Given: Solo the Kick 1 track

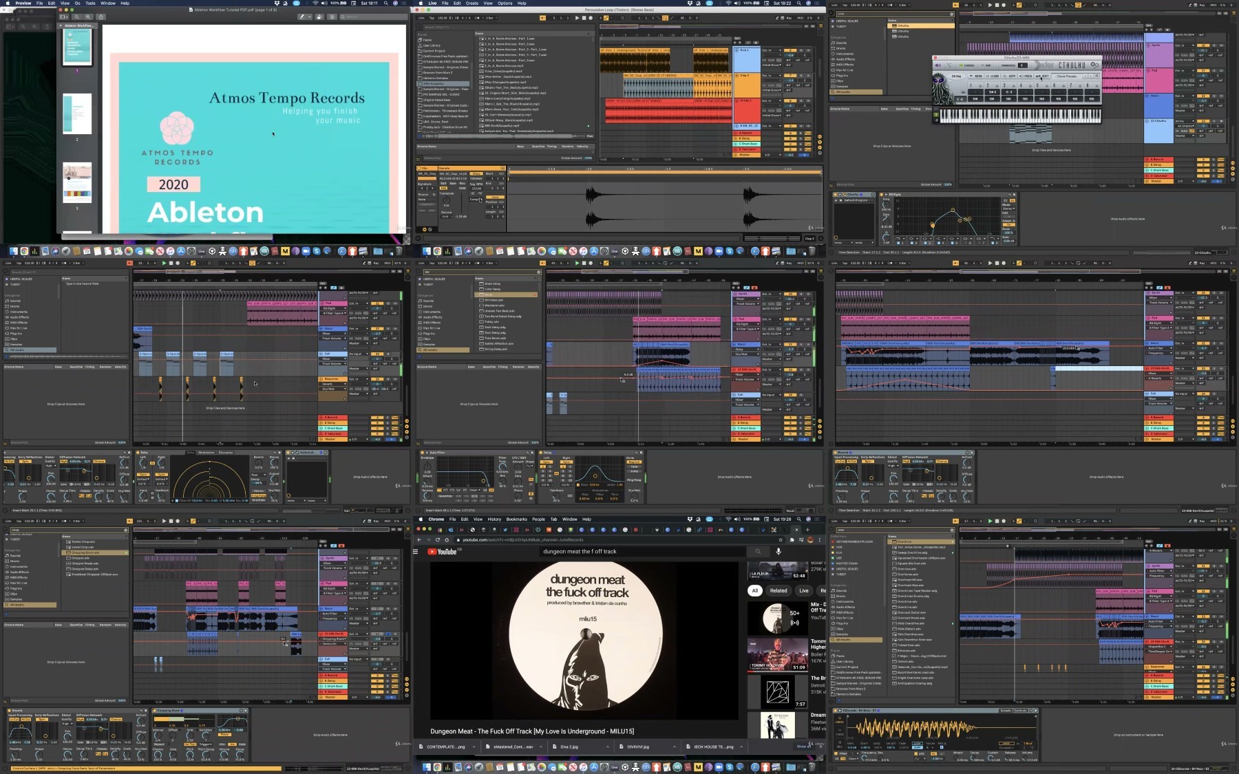Looking at the screenshot, I should [x=802, y=50].
